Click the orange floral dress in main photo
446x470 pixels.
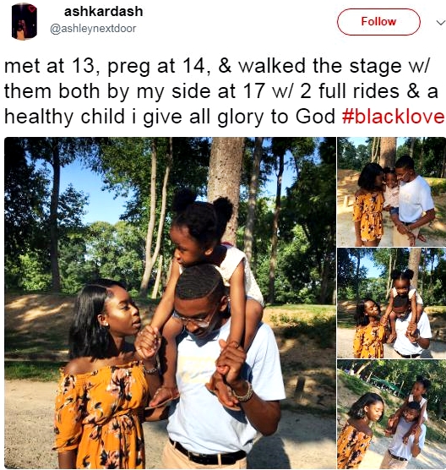(x=99, y=417)
